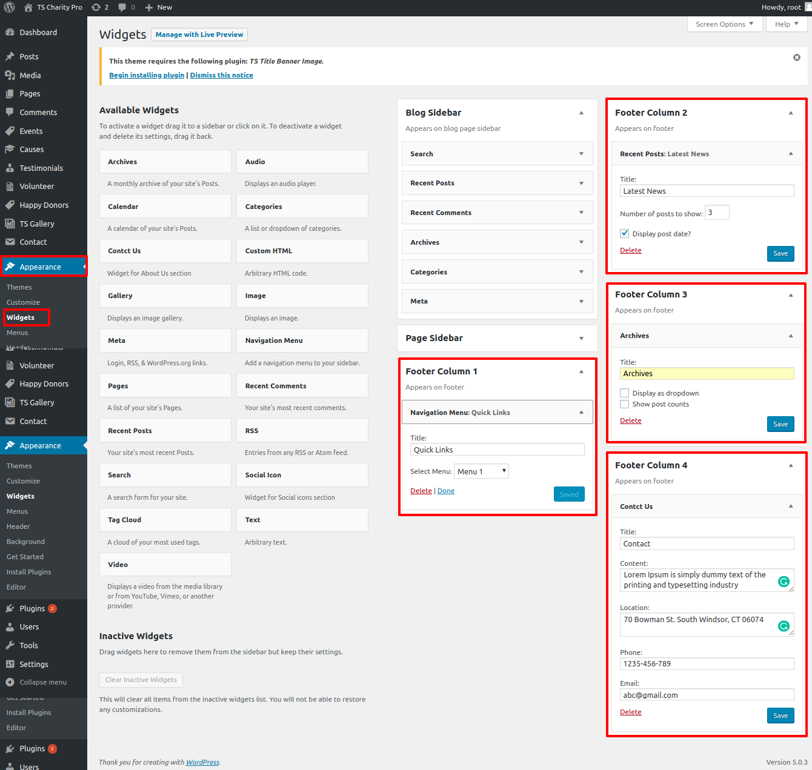Open the updates icon in admin bar
Viewport: 812px width, 770px height.
pyautogui.click(x=96, y=7)
